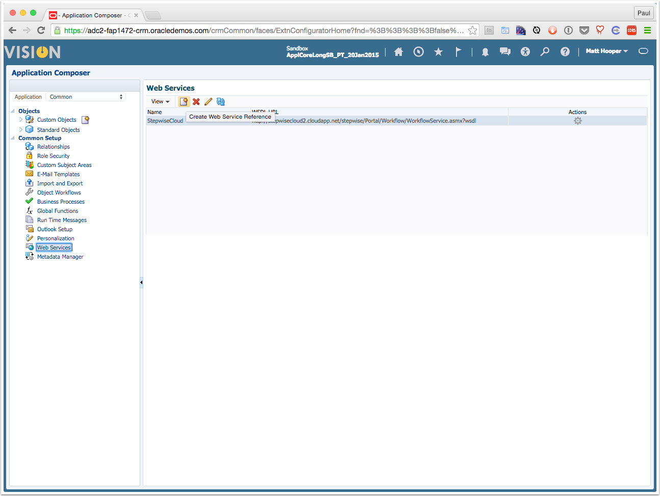The image size is (660, 496).
Task: Open the Chrome menu hamburger icon
Action: tap(647, 31)
